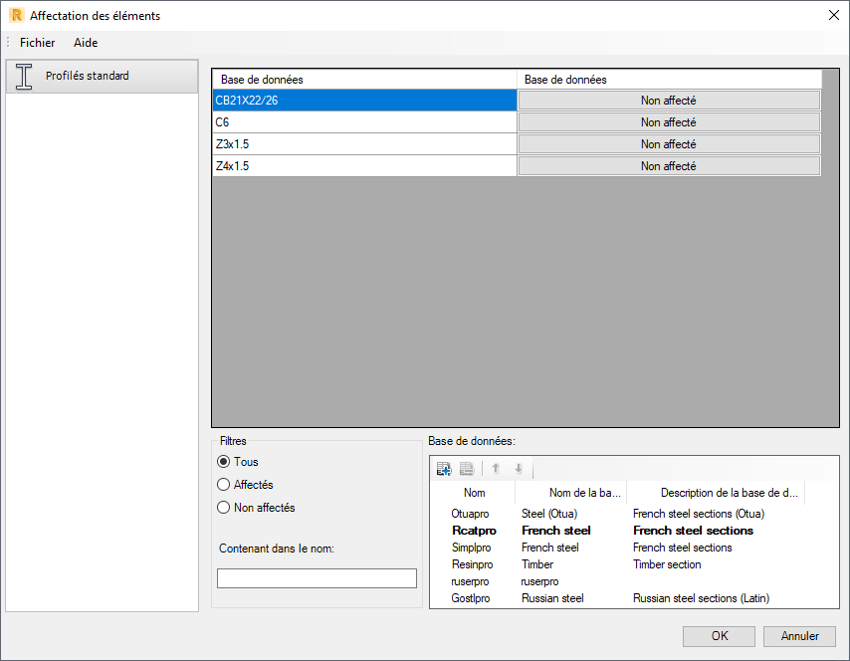Select the CB21X22/26 row

click(x=365, y=101)
